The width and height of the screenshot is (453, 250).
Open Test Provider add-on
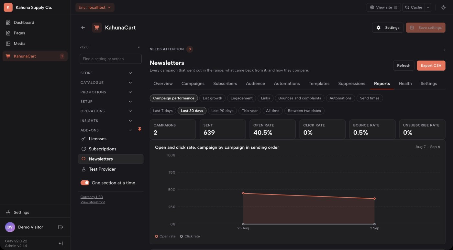(x=111, y=169)
